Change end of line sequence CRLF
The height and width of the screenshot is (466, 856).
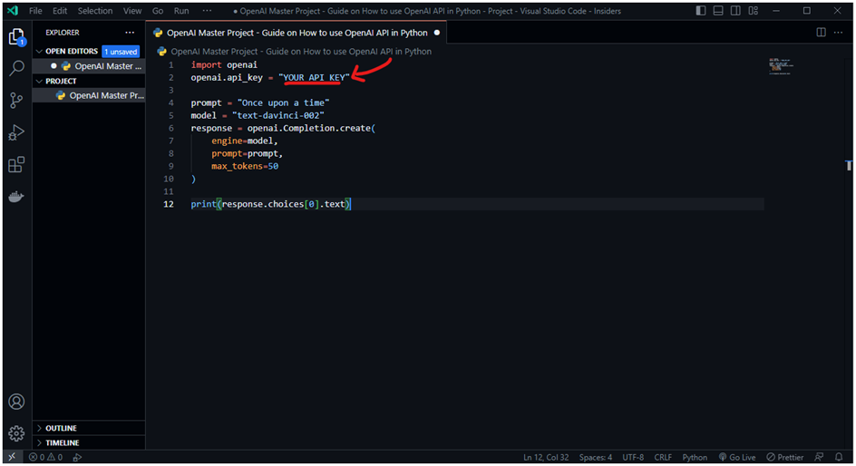pyautogui.click(x=663, y=457)
